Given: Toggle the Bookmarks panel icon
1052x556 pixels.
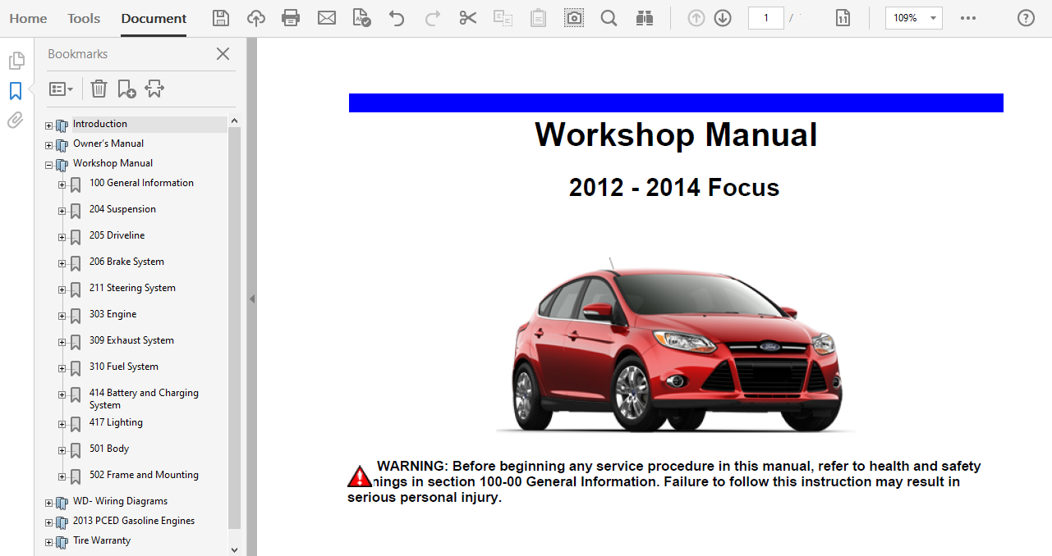Looking at the screenshot, I should 15,91.
